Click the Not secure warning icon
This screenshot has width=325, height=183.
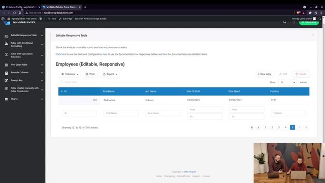coord(26,13)
